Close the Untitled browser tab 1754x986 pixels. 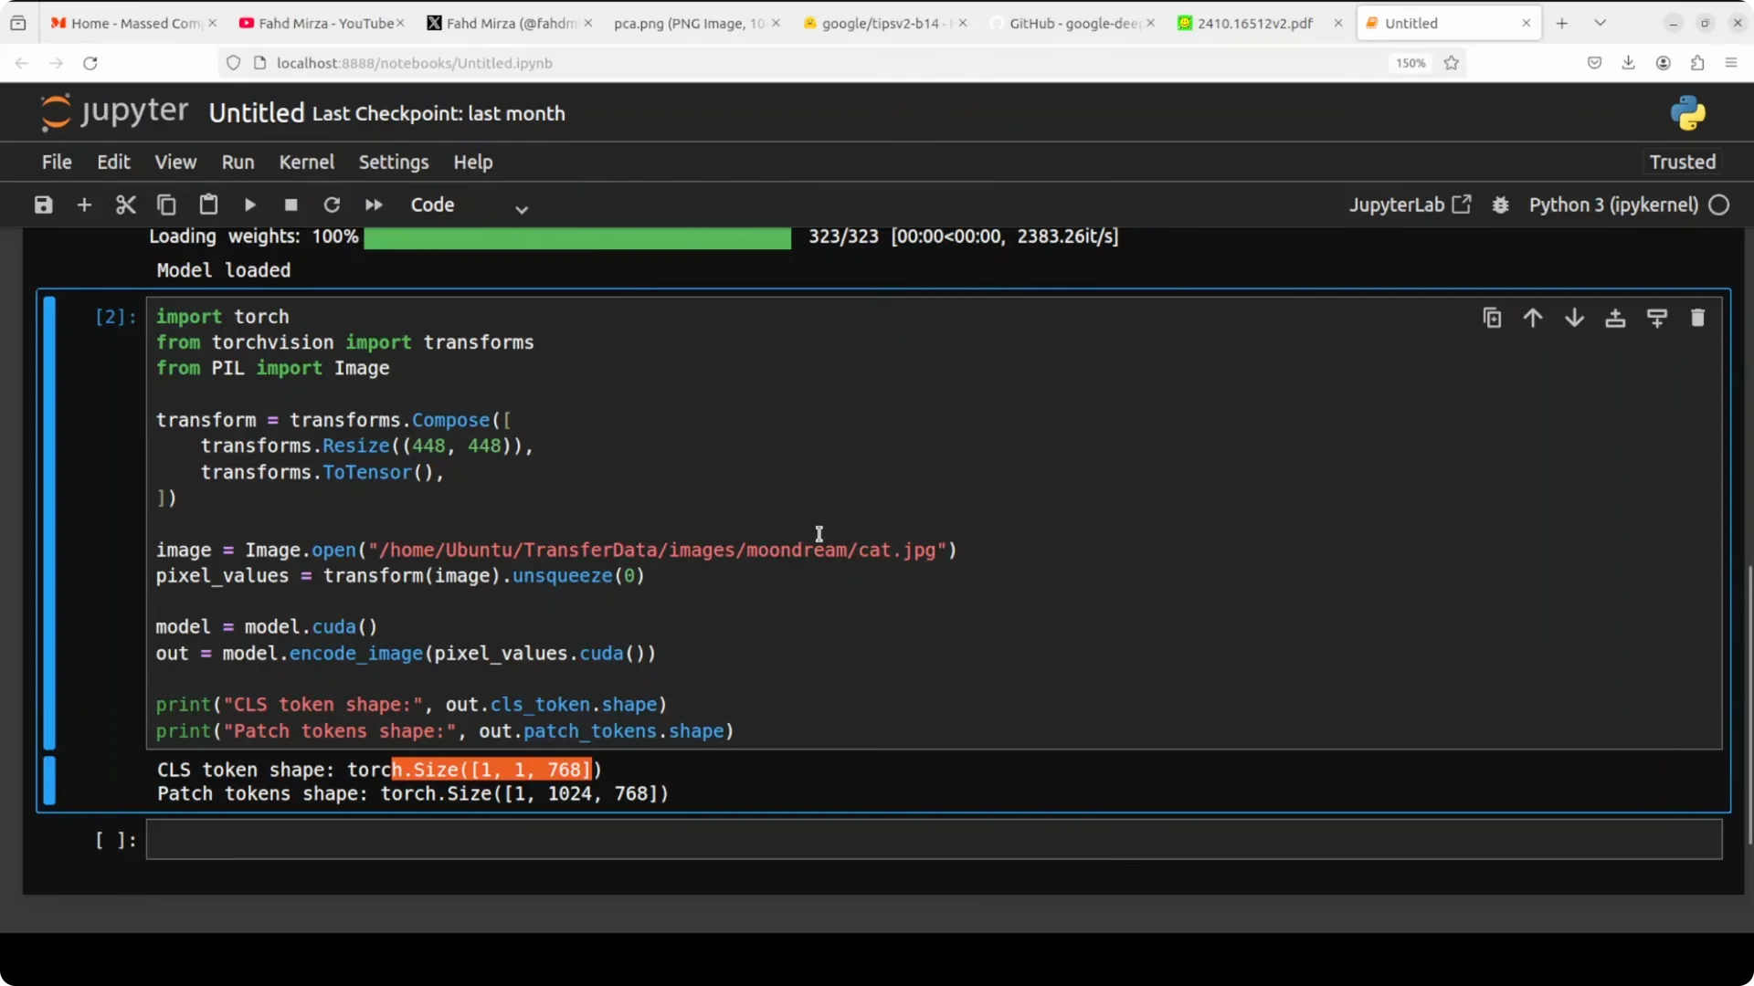pyautogui.click(x=1526, y=23)
